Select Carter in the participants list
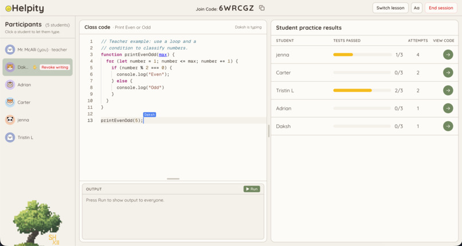The height and width of the screenshot is (246, 462). [37, 102]
